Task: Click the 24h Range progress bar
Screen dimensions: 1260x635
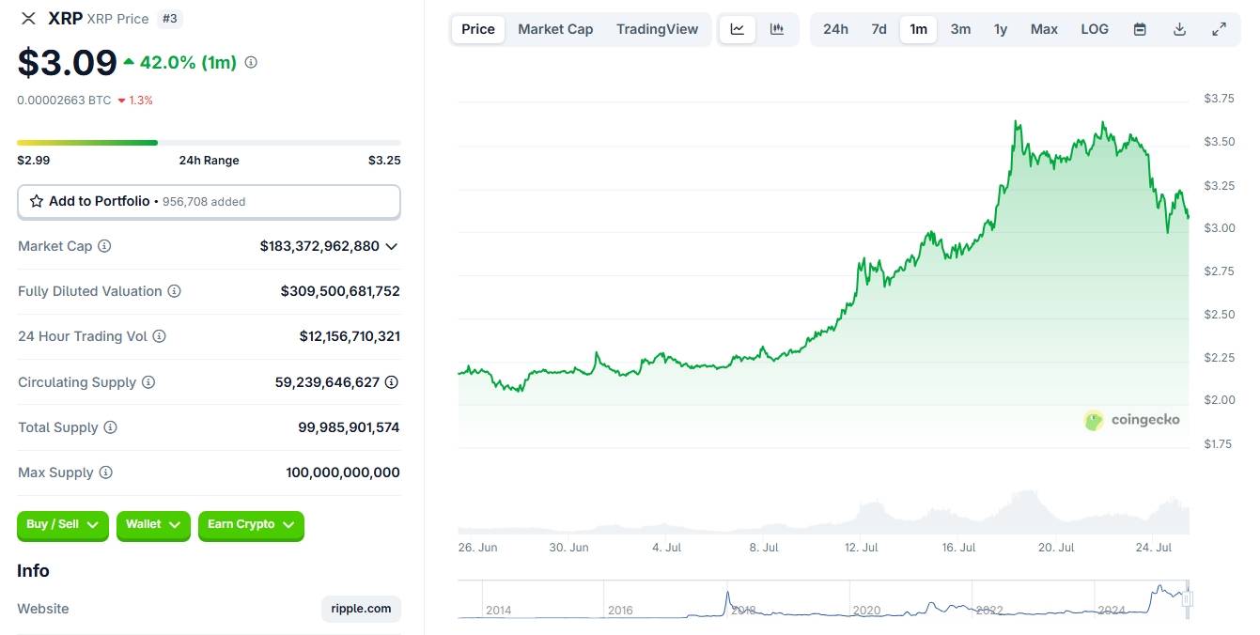Action: (209, 143)
